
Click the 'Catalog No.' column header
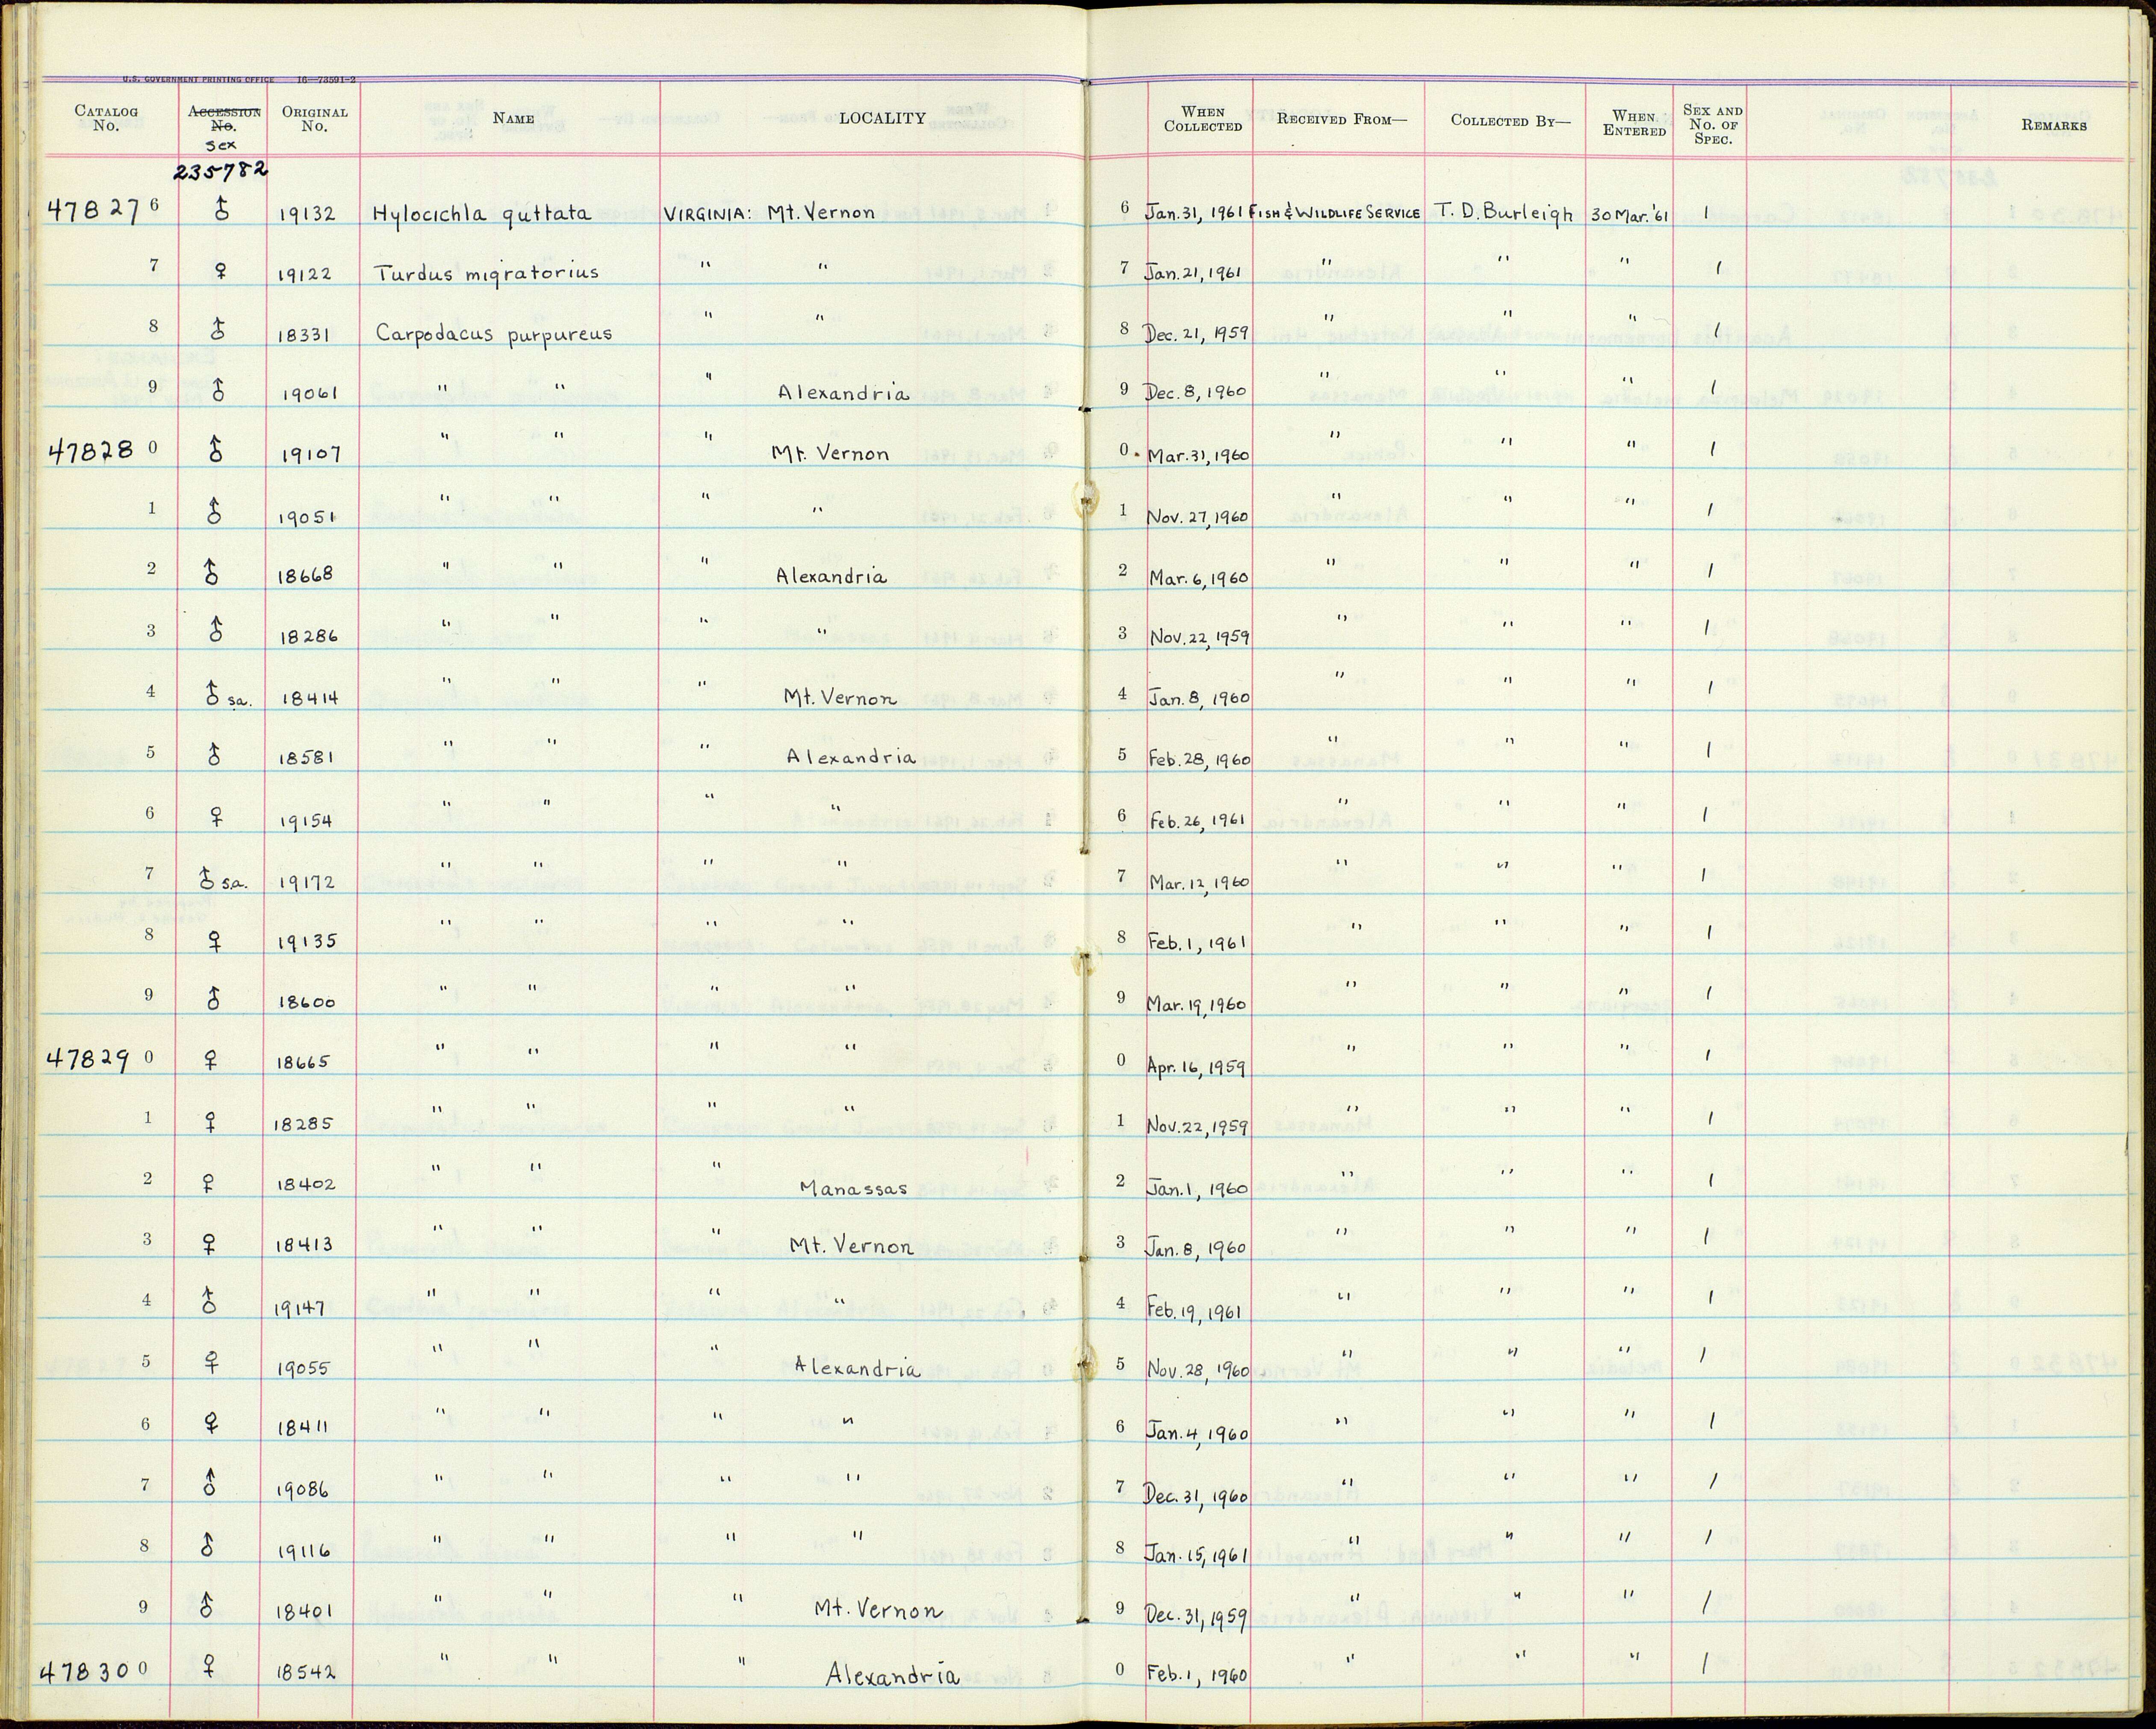point(106,119)
